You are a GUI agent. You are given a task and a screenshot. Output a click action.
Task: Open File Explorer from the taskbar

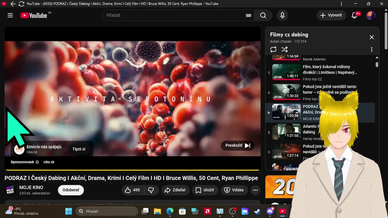coord(157,211)
